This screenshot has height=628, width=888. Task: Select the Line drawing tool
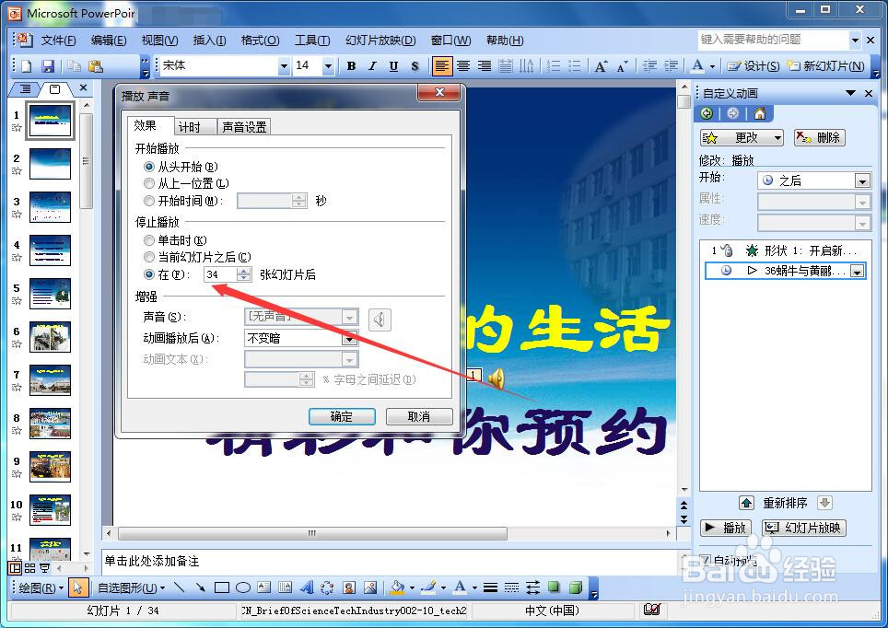click(x=180, y=587)
